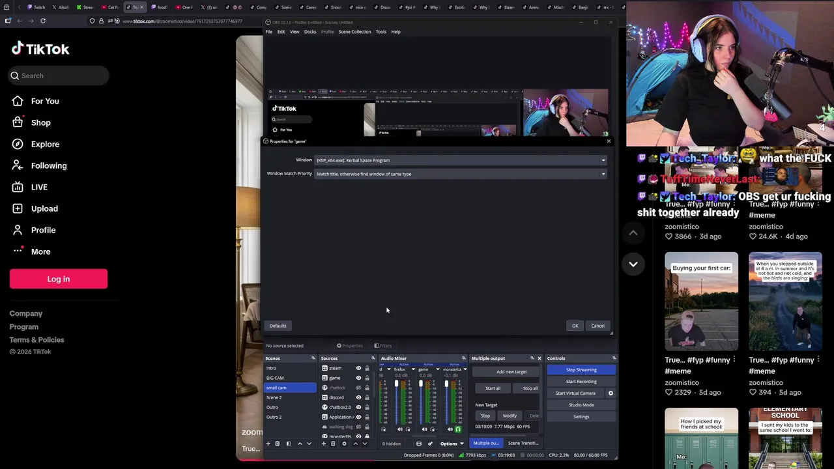834x469 pixels.
Task: Click OK in the Properties dialog
Action: [575, 326]
